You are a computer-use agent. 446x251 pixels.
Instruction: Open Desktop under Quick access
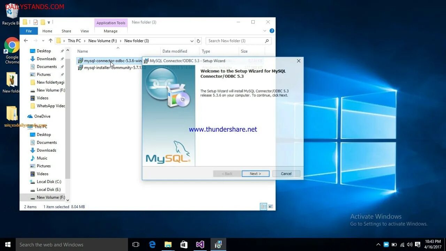(44, 51)
